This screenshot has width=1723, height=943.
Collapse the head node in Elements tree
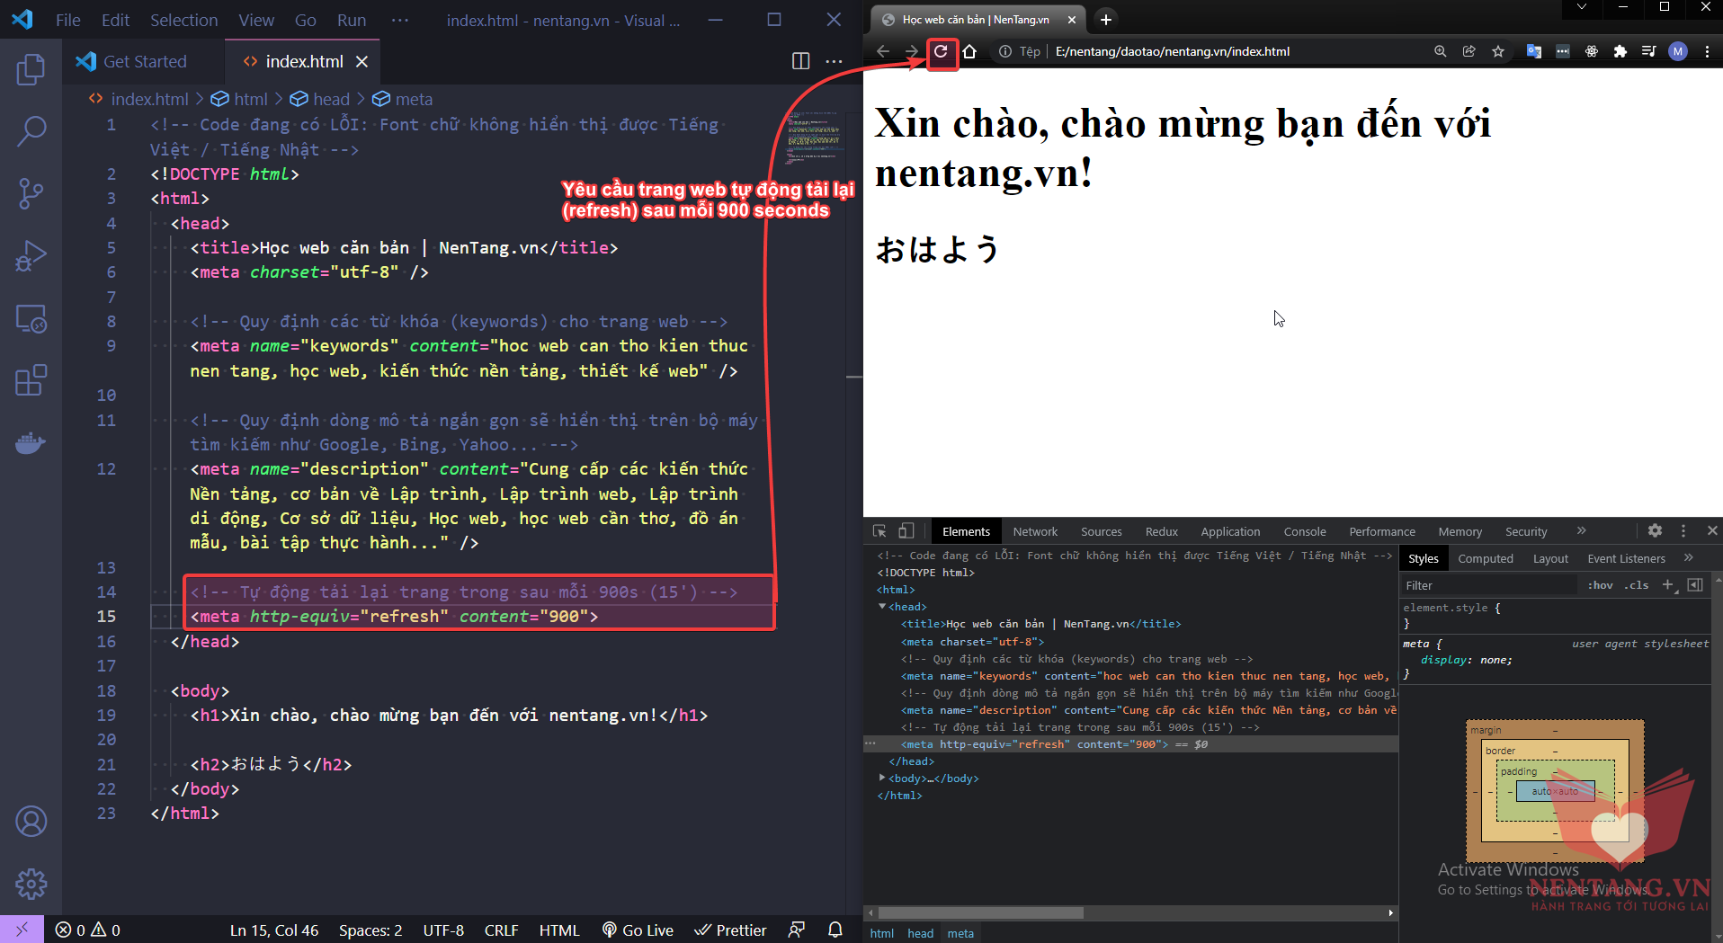point(882,607)
